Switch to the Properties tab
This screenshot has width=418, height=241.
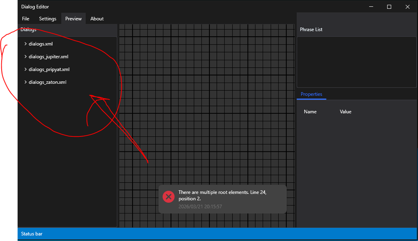(311, 94)
